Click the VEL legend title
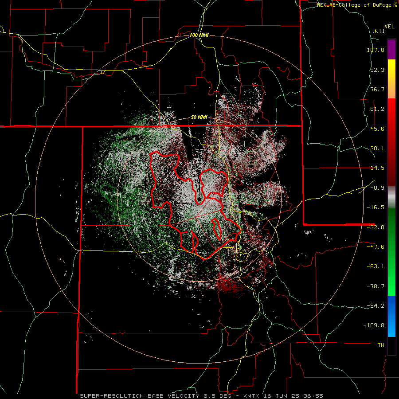Screen dimensions: 399x399 click(389, 27)
